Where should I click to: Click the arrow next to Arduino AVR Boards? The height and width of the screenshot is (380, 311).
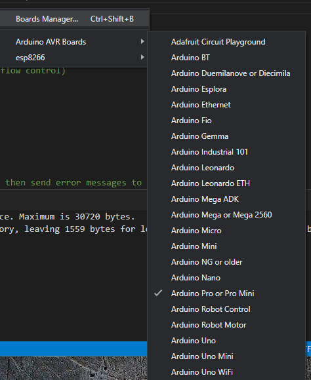(x=142, y=42)
